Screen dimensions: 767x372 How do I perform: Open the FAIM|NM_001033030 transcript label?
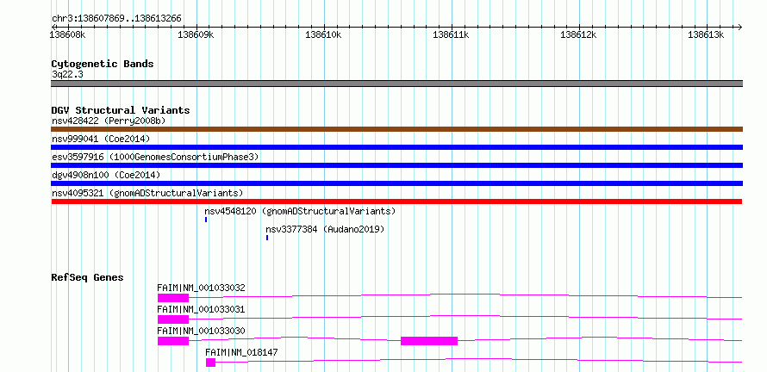pos(201,331)
